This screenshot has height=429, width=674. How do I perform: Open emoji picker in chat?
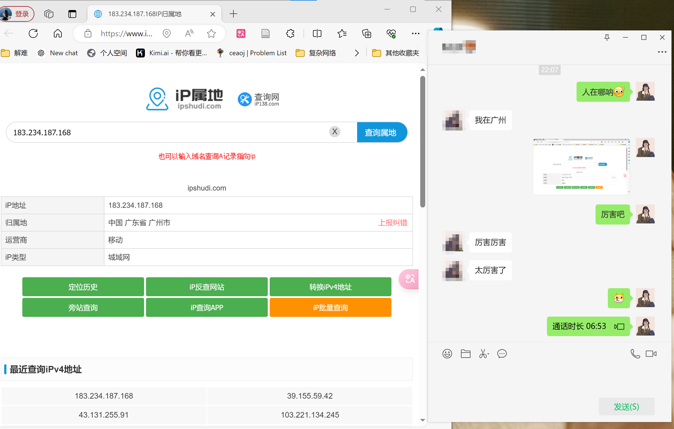tap(447, 354)
